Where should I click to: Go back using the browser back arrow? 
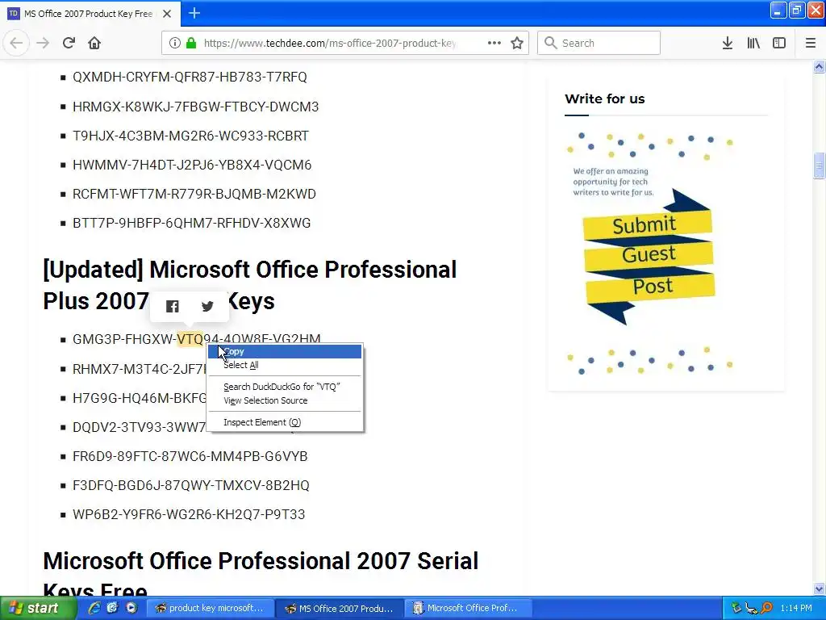point(16,43)
